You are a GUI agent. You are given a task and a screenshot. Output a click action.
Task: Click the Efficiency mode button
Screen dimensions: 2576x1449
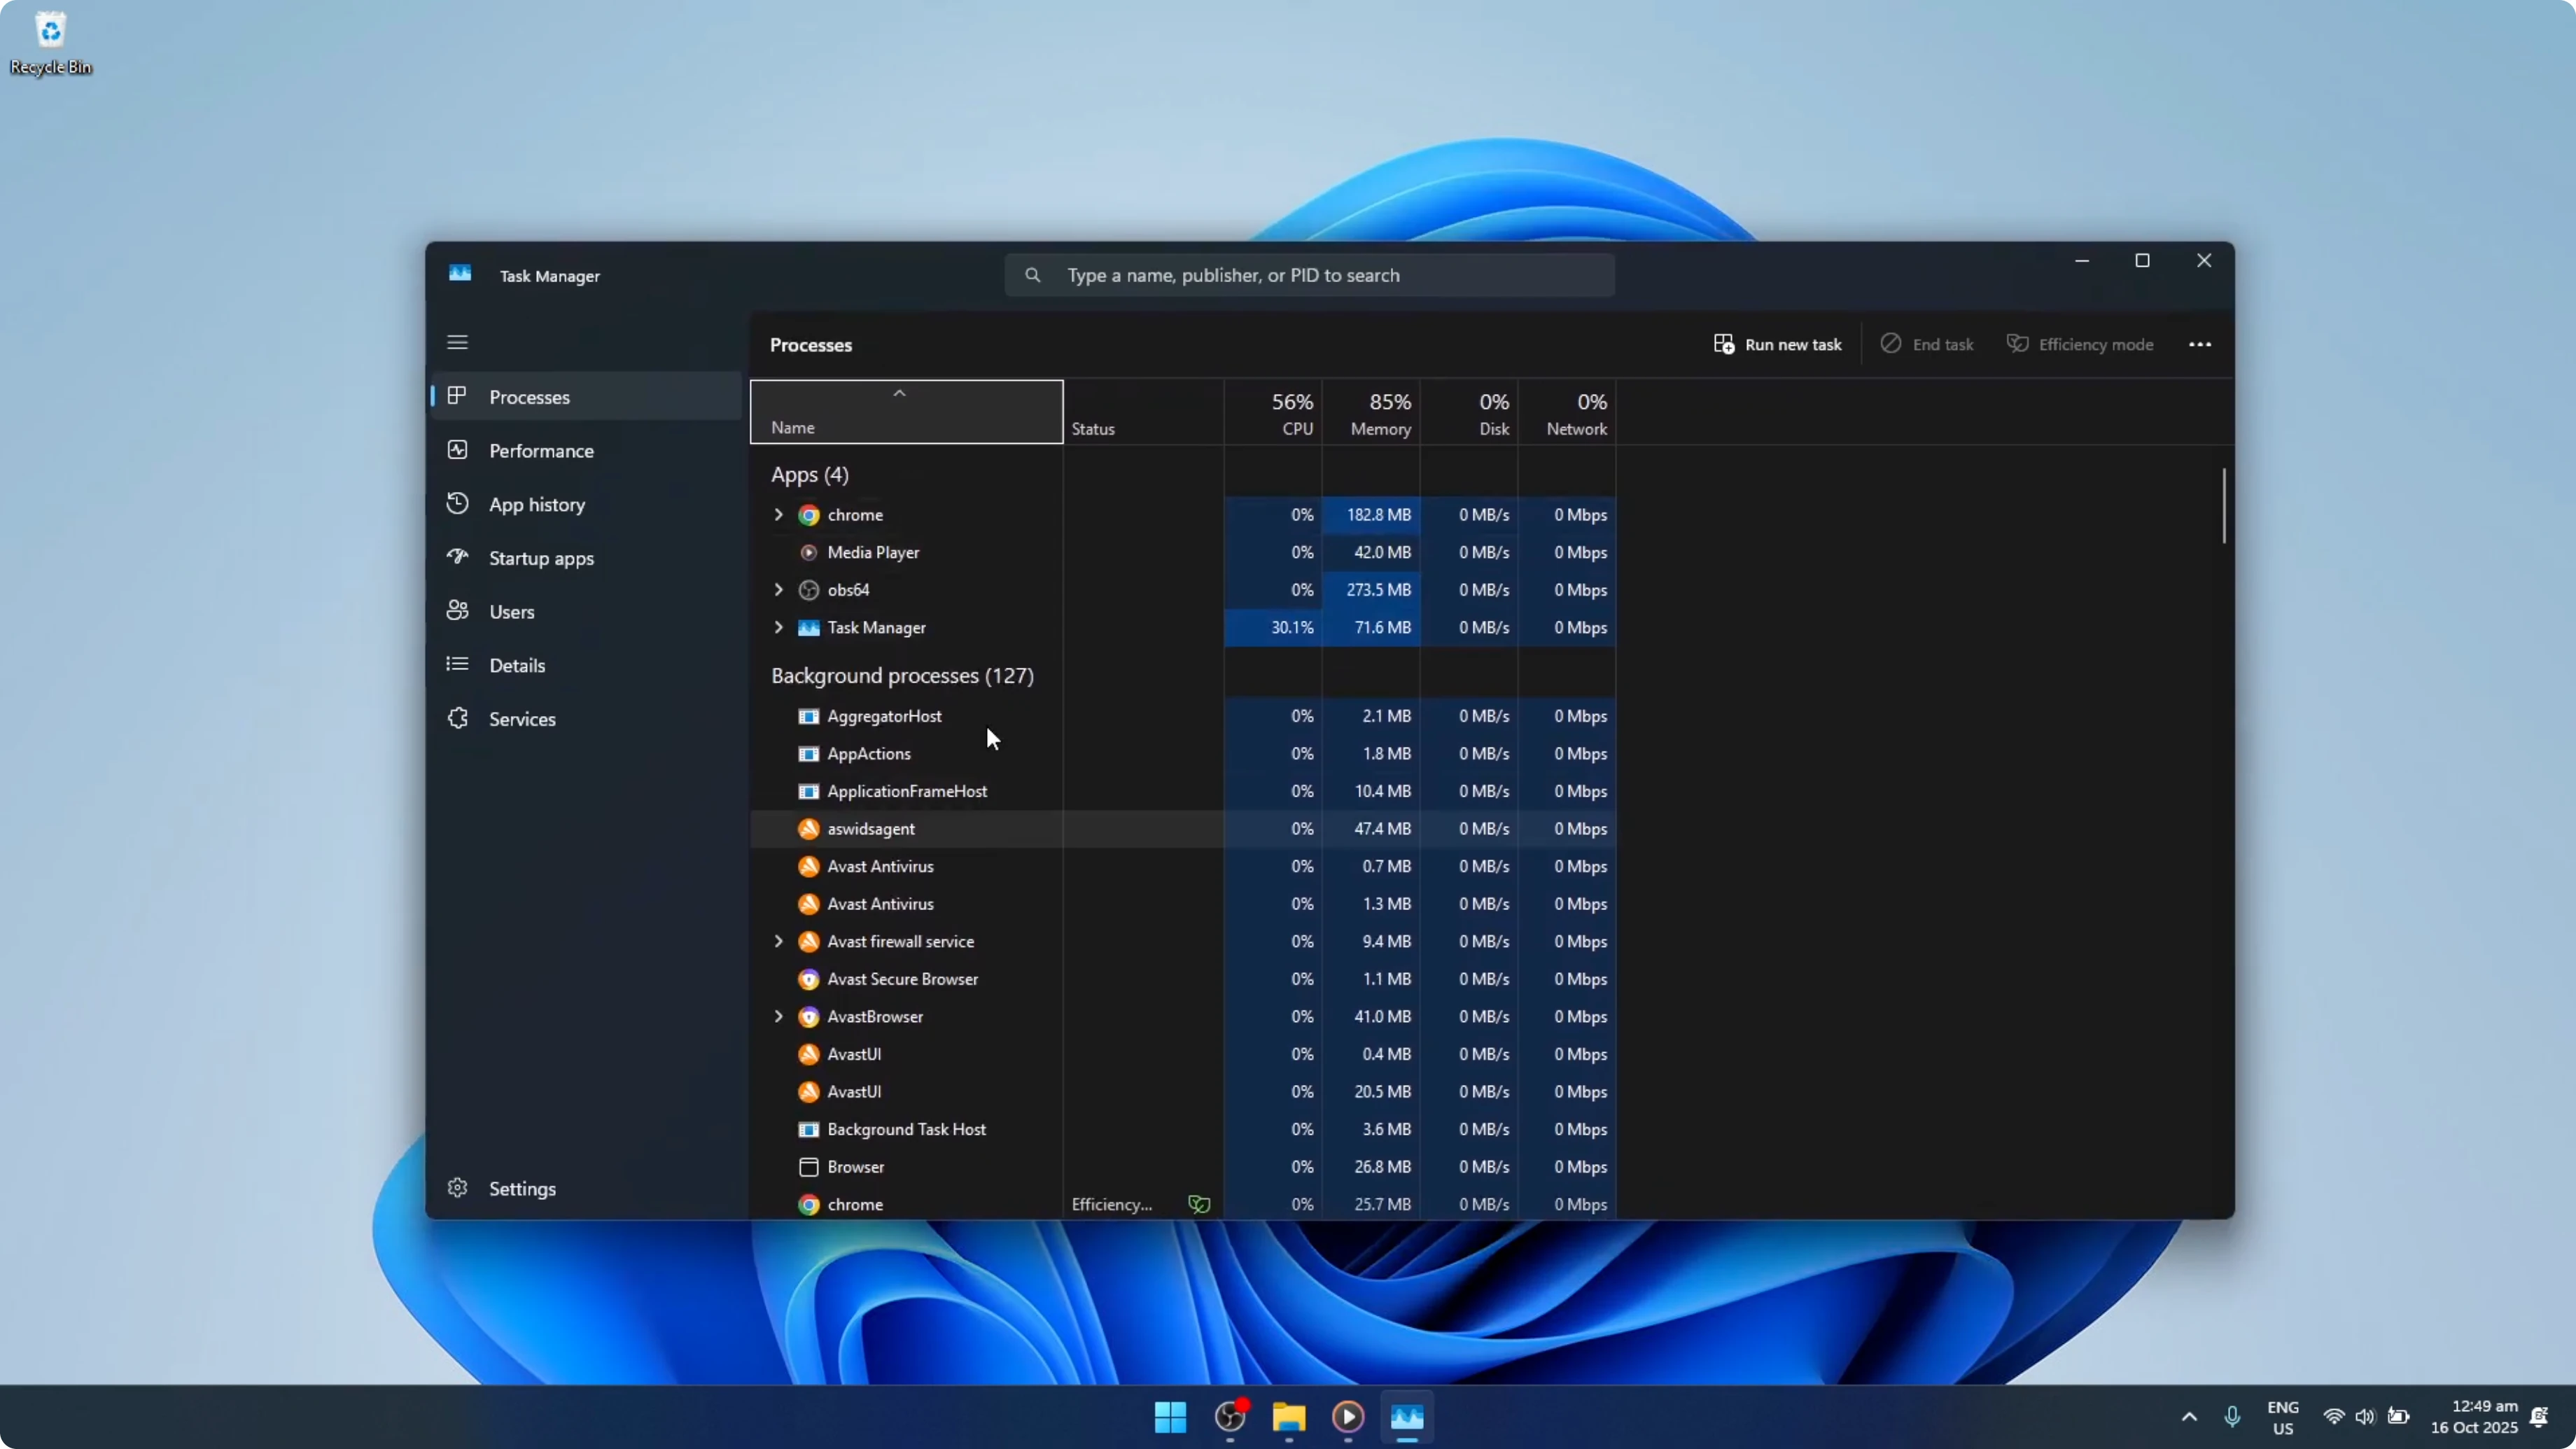[x=2080, y=344]
